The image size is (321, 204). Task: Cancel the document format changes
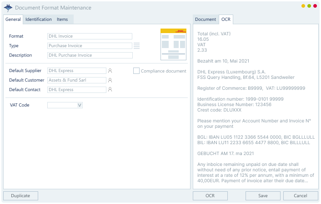pos(301,196)
